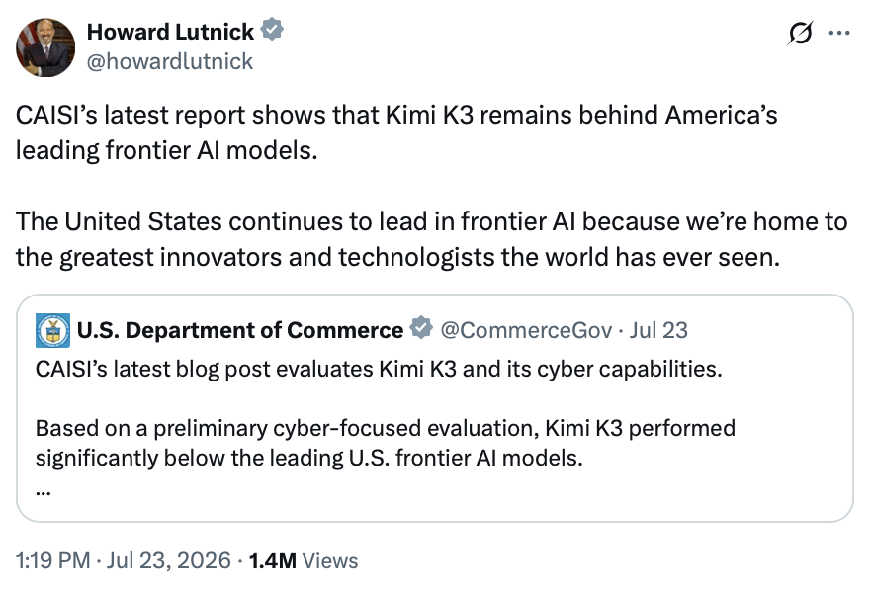Open the quoted post's Jul 23 date
Image resolution: width=872 pixels, height=593 pixels.
658,330
